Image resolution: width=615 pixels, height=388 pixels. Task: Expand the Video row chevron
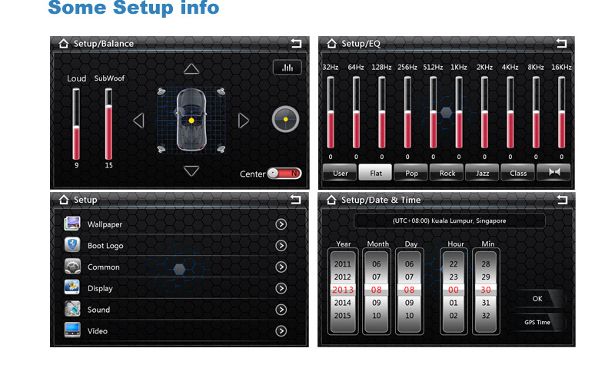(x=281, y=331)
